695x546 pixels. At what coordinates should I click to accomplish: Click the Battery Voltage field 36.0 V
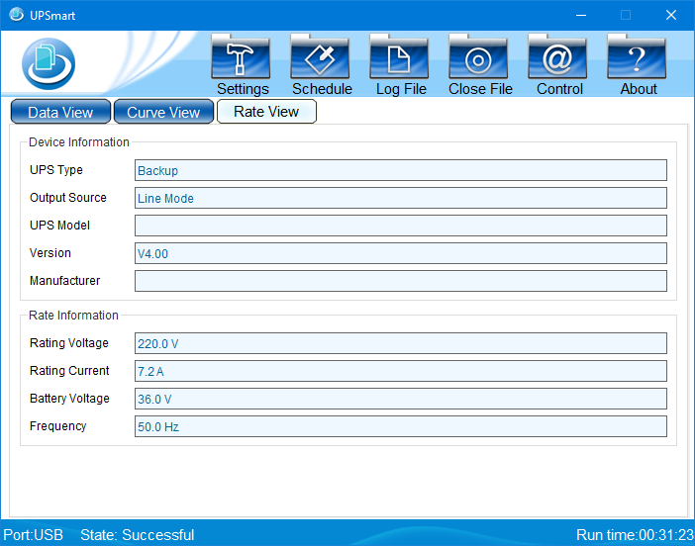point(401,399)
